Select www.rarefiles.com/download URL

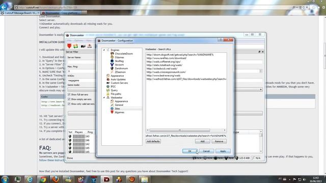[x=167, y=58]
